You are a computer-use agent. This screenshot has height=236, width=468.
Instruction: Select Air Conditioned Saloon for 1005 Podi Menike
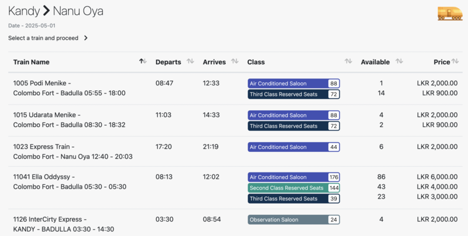tap(294, 83)
